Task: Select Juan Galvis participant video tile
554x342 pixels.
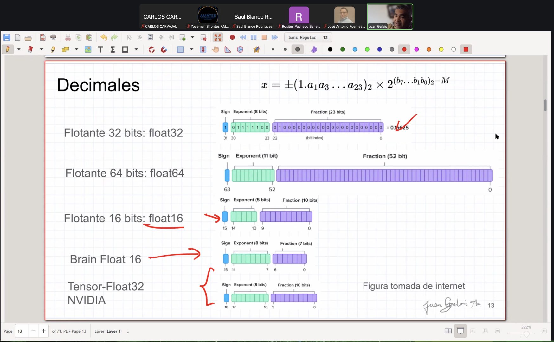Action: (x=390, y=17)
